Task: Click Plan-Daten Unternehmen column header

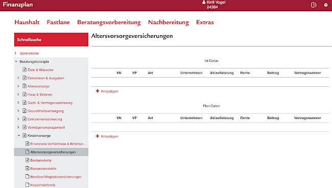Action: pos(191,118)
